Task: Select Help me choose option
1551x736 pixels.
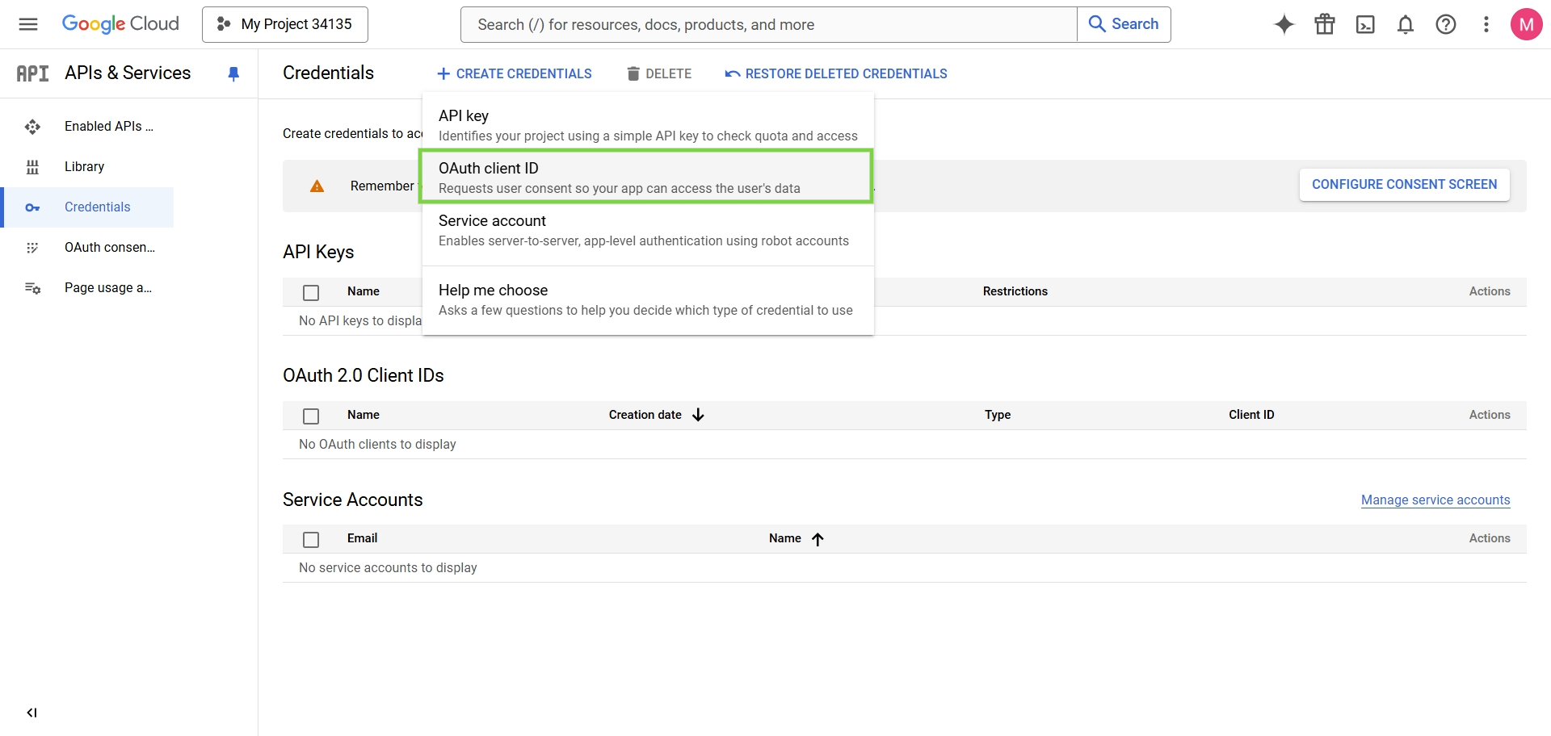Action: tap(648, 299)
